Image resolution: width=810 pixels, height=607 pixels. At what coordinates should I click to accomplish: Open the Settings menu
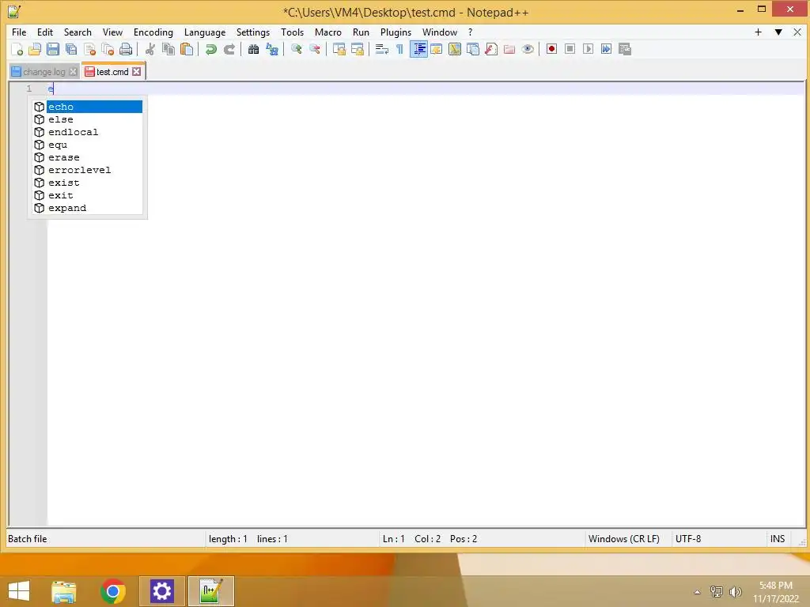[x=252, y=32]
